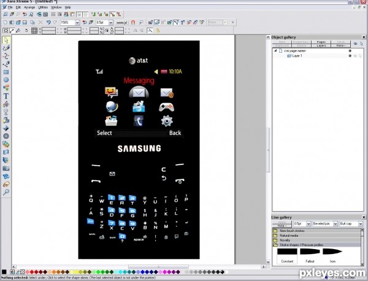Select the Constant stroke shape thumbnail
Viewport: 368px width, 281px height.
pyautogui.click(x=287, y=256)
